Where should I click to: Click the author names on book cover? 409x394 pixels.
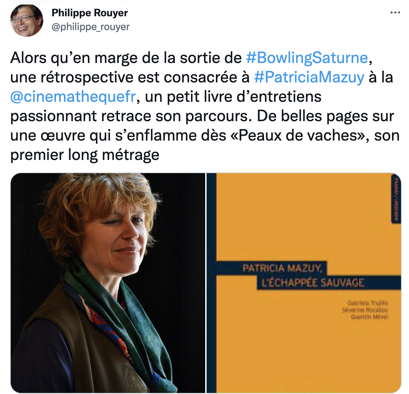(x=365, y=310)
